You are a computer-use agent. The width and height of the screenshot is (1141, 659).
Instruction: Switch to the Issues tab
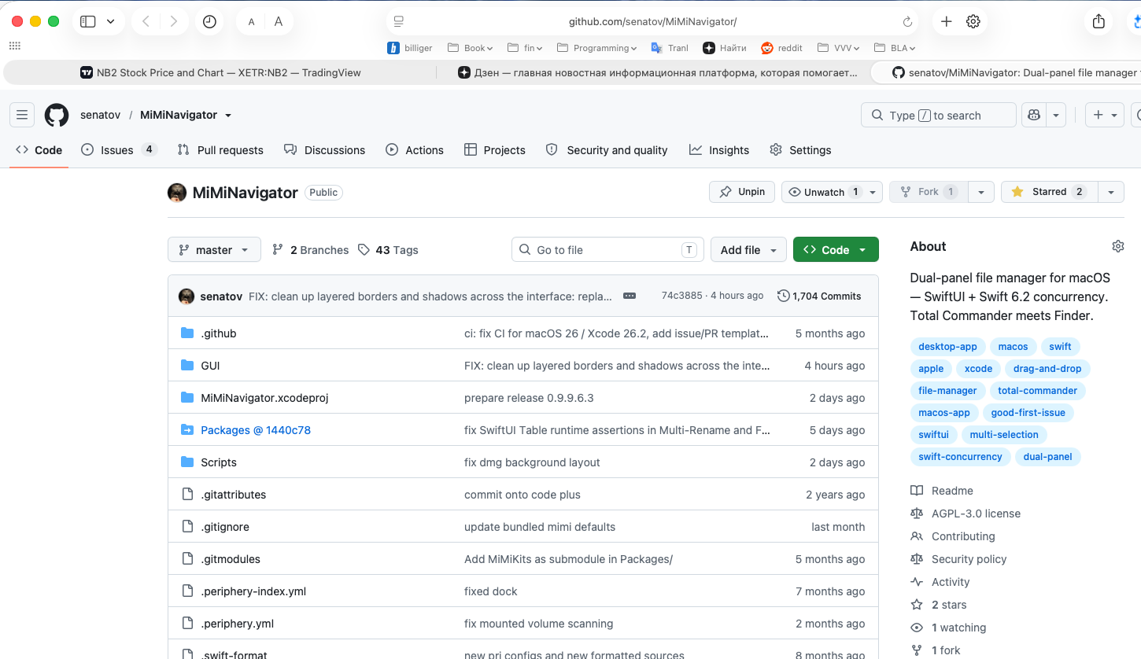120,150
